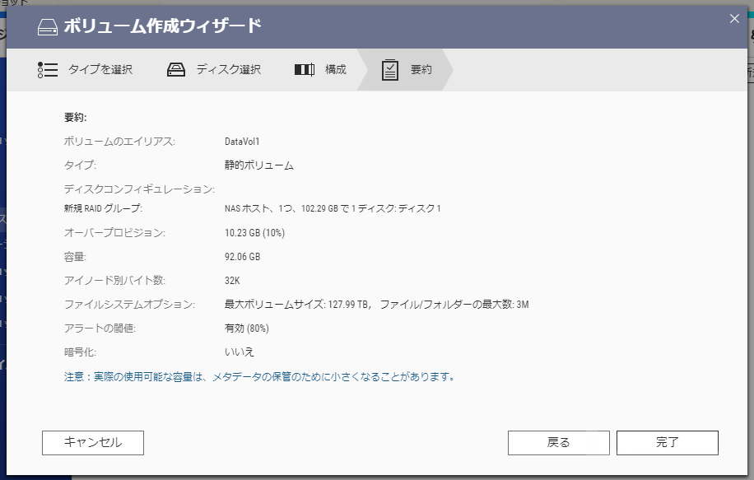Click the ボリュームのエイリアス label
Image resolution: width=754 pixels, height=480 pixels.
119,142
